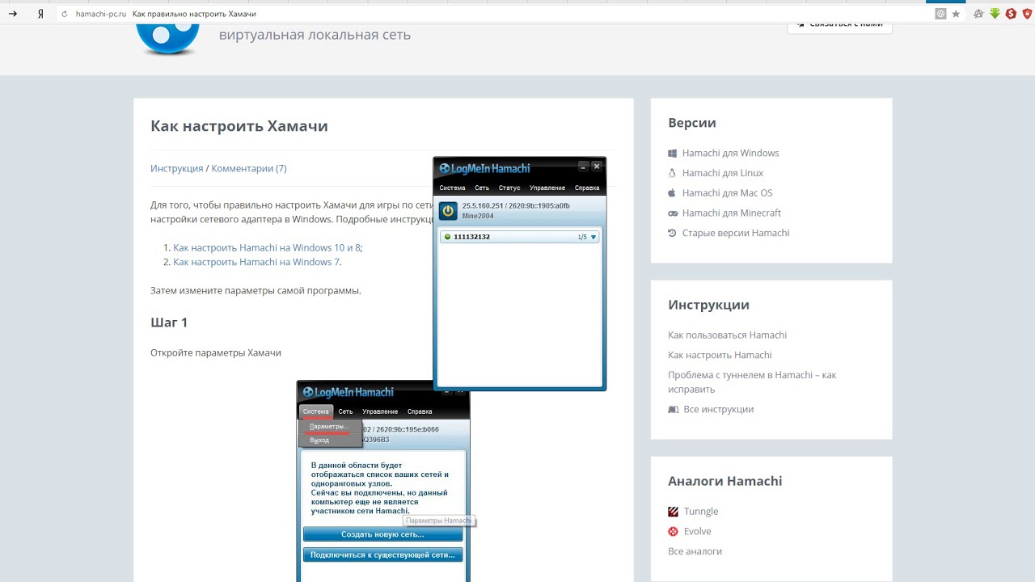The height and width of the screenshot is (582, 1035).
Task: Click the Аналоги Hamachi sidebar heading
Action: (725, 481)
